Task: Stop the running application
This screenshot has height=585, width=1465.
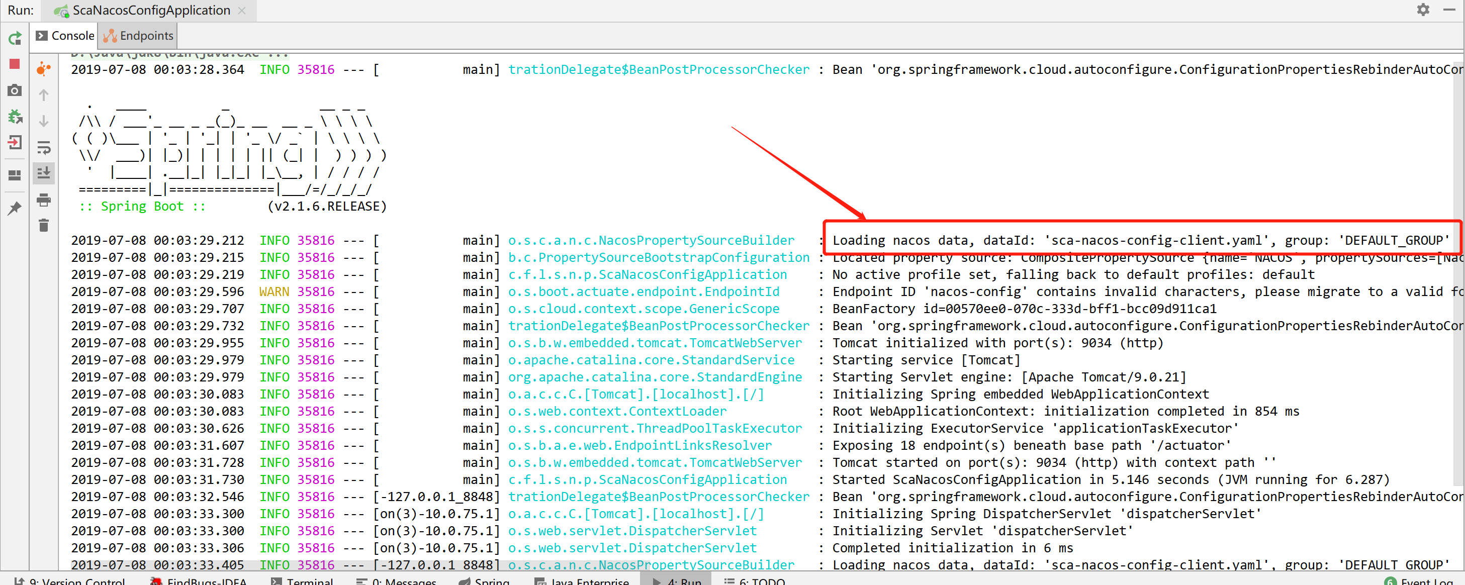Action: tap(15, 64)
